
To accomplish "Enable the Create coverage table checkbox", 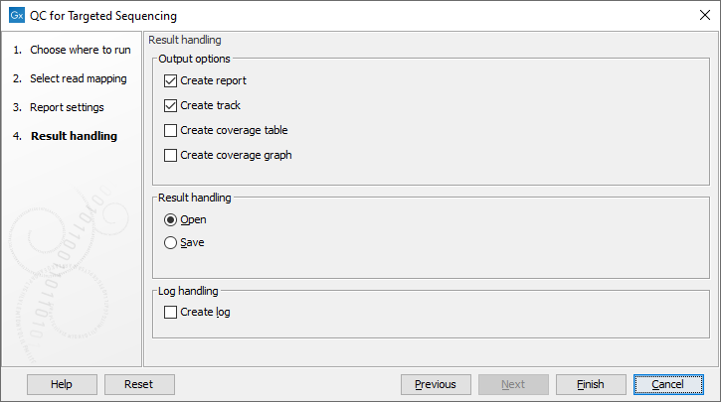I will 171,130.
